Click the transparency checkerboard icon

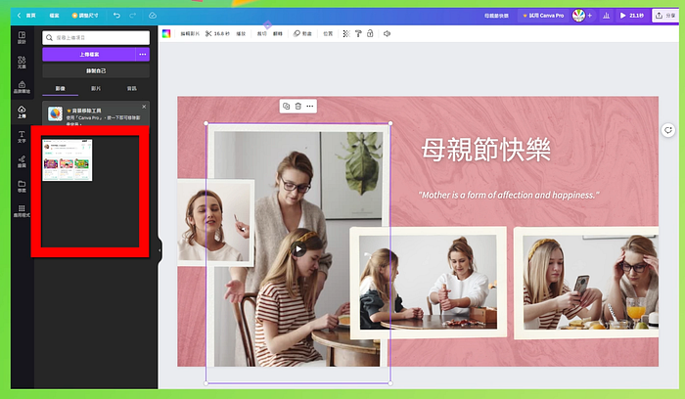(x=346, y=33)
